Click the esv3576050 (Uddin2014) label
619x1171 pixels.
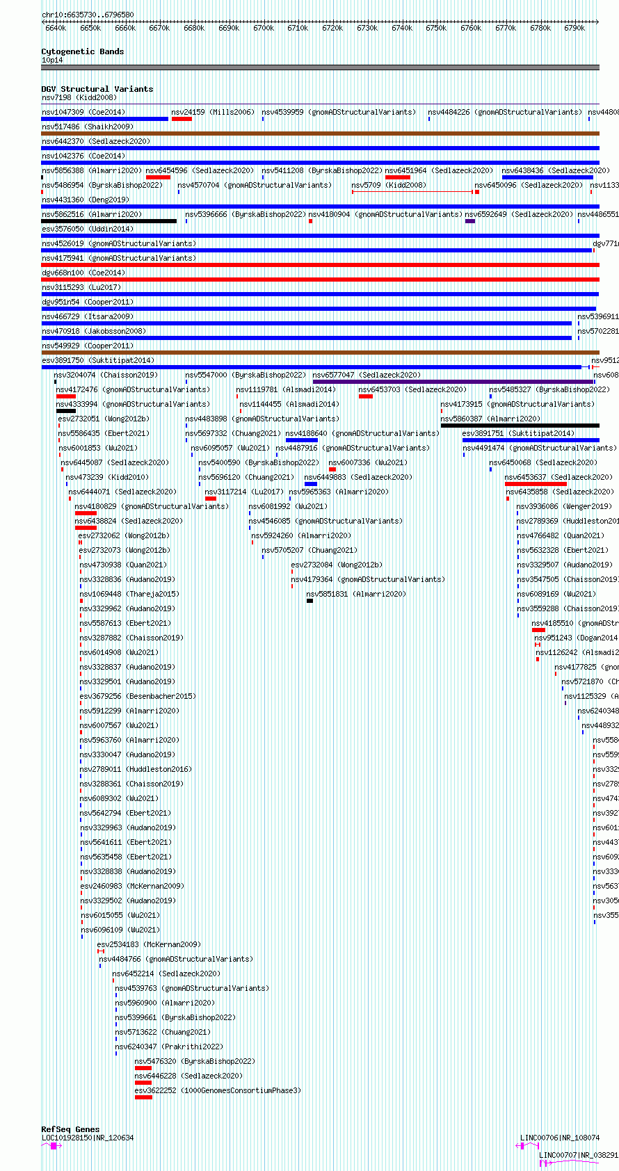(88, 229)
